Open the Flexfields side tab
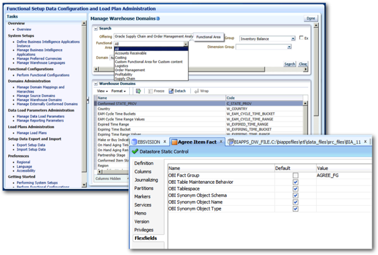This screenshot has height=255, width=378. [146, 238]
